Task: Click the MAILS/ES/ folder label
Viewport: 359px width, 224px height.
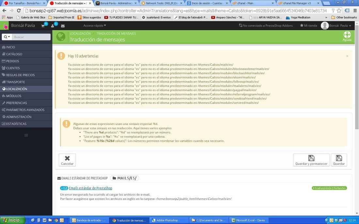Action: tap(125, 178)
